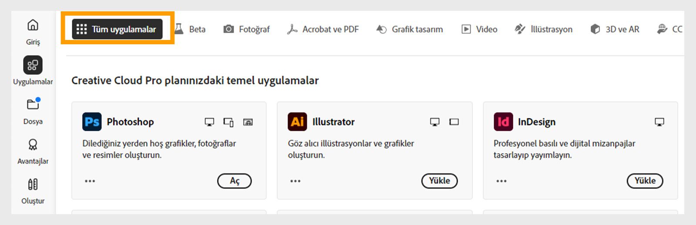The width and height of the screenshot is (696, 225).
Task: Click the mobile devices icon on Photoshop card
Action: [228, 122]
